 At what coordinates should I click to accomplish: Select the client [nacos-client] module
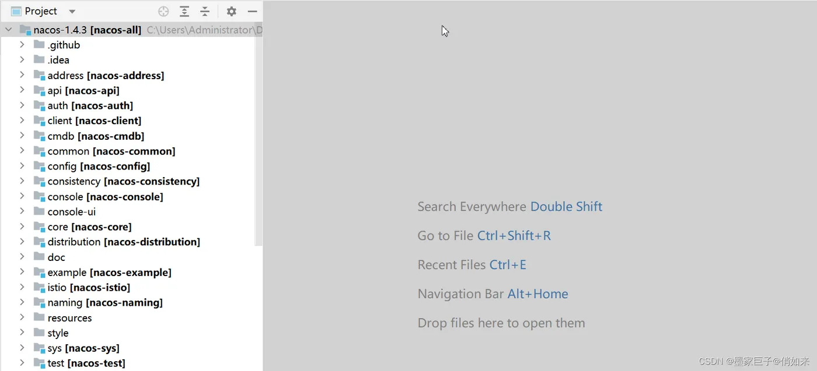[94, 121]
